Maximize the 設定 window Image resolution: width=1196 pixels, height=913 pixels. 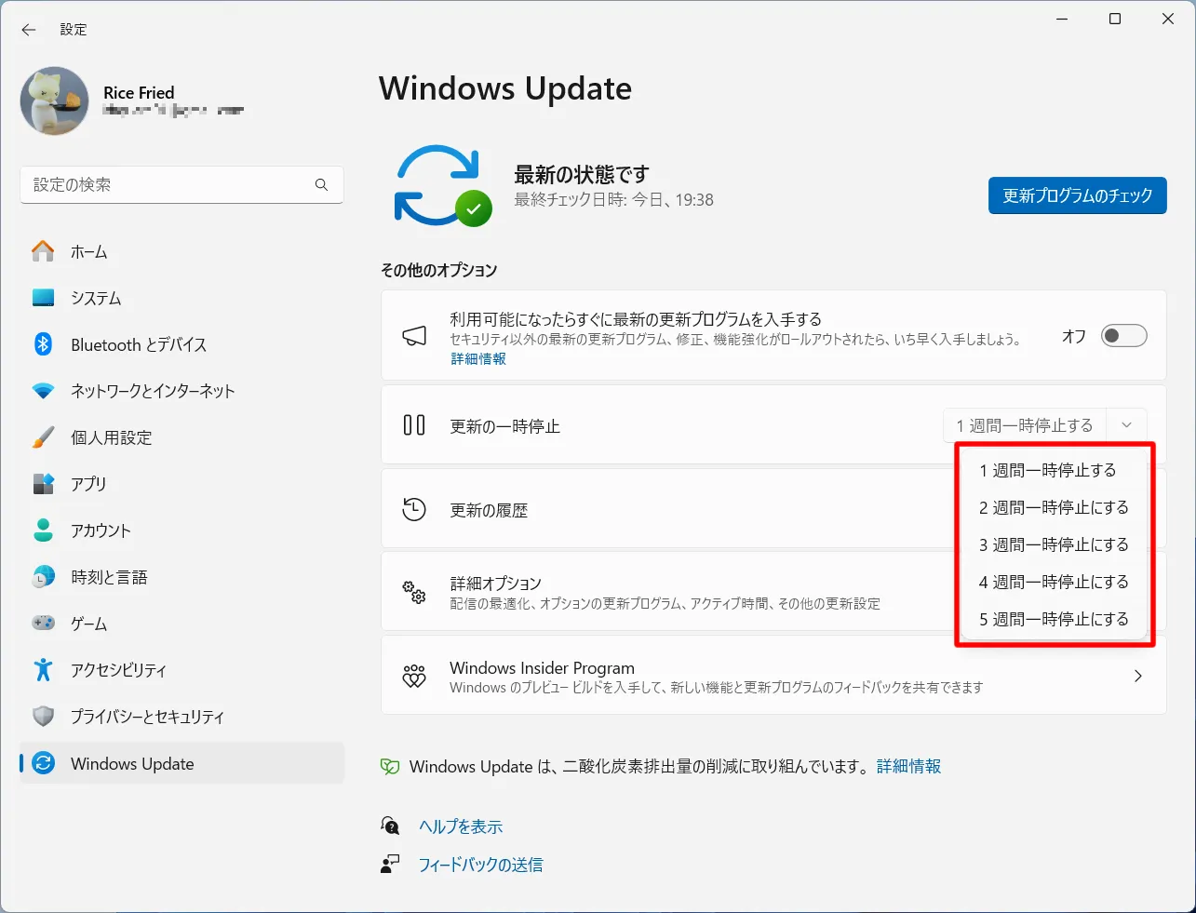(x=1115, y=19)
